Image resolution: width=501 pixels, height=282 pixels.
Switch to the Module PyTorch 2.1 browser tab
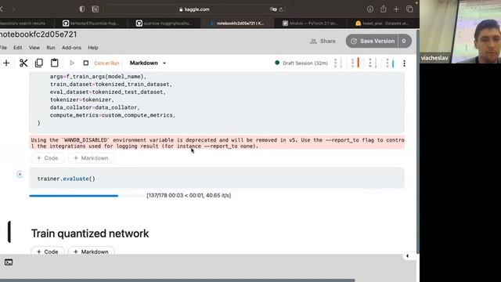click(x=310, y=23)
